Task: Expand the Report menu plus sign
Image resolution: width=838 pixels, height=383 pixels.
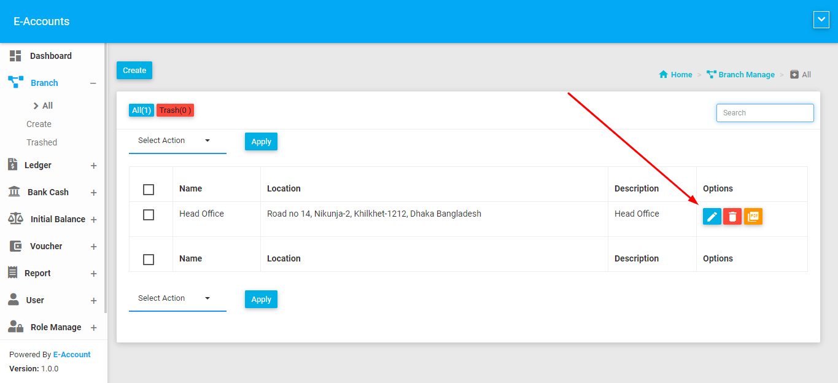Action: (94, 274)
